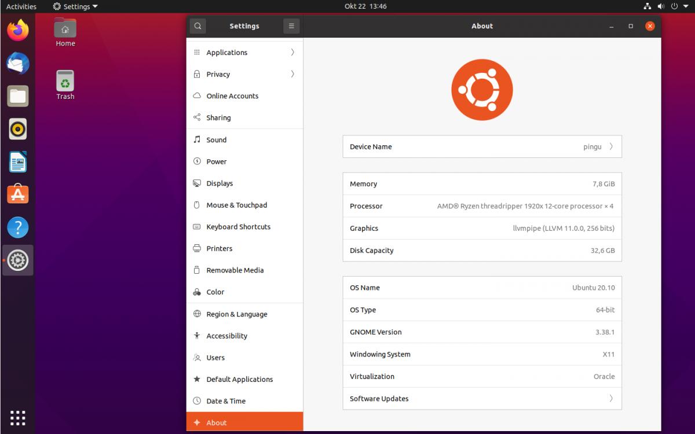
Task: Launch Thunderbird mail from the dock
Action: coord(18,63)
